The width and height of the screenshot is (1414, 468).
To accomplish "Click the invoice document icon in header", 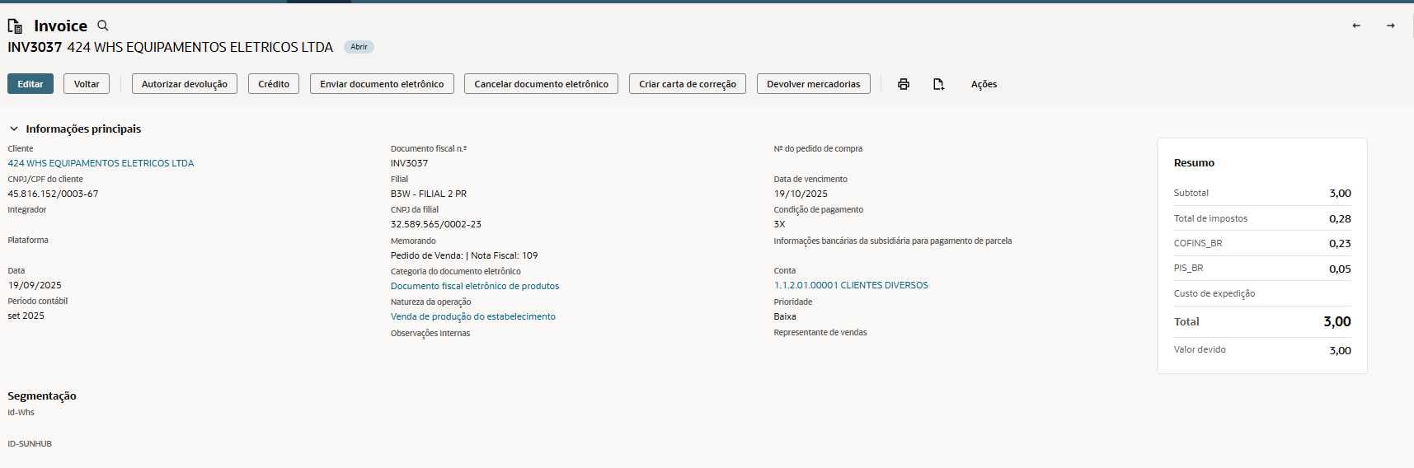I will [x=15, y=26].
